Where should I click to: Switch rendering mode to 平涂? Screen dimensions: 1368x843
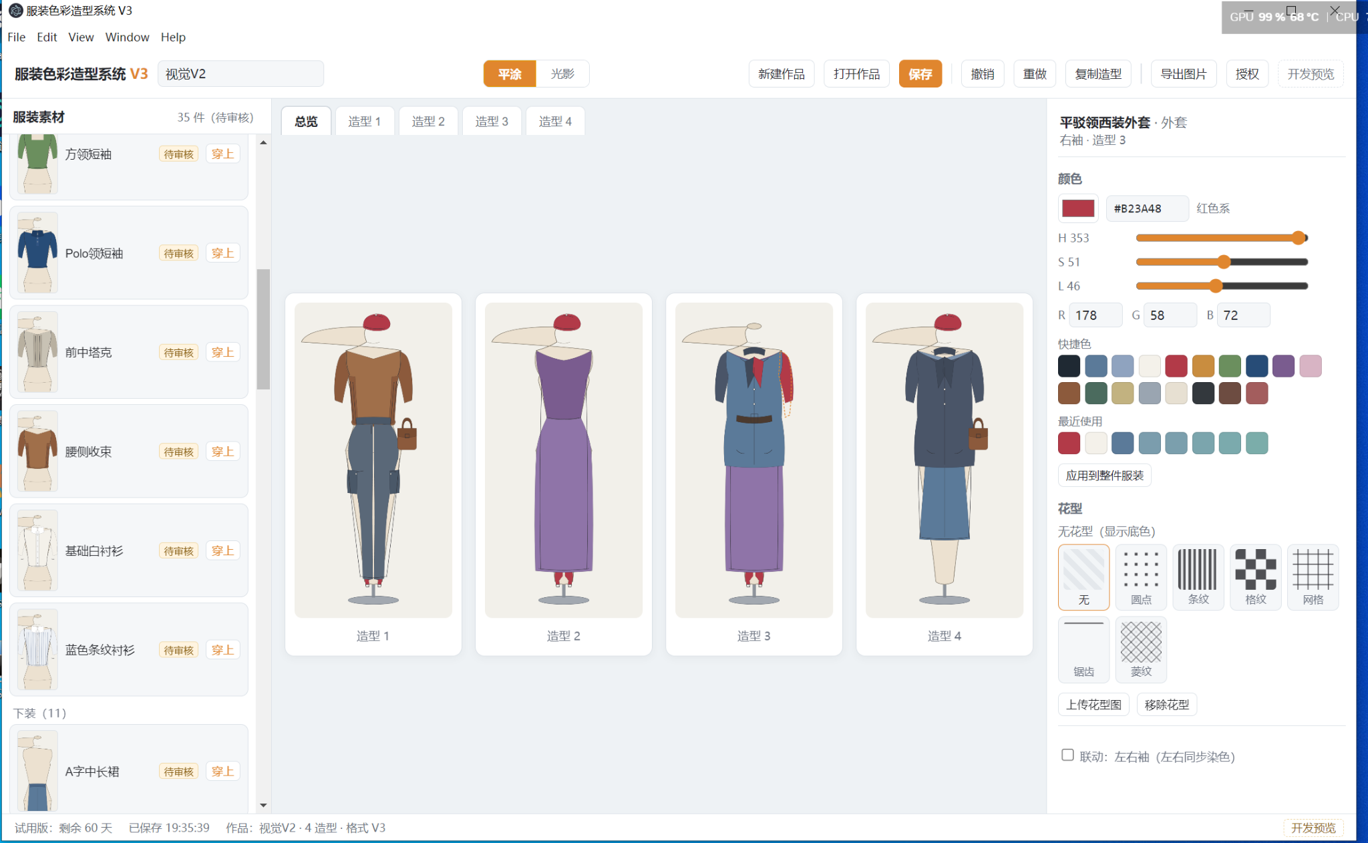(x=510, y=74)
